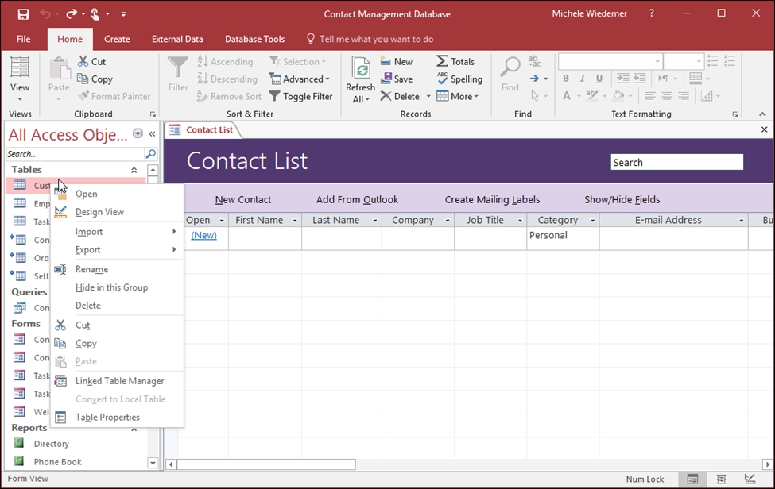The width and height of the screenshot is (775, 489).
Task: Run the Spelling check
Action: click(459, 79)
